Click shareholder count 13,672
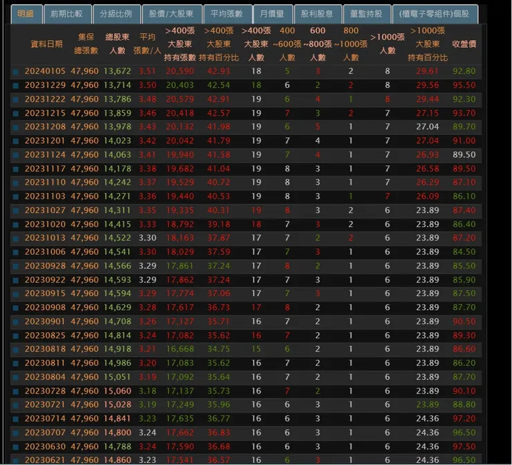 point(117,71)
